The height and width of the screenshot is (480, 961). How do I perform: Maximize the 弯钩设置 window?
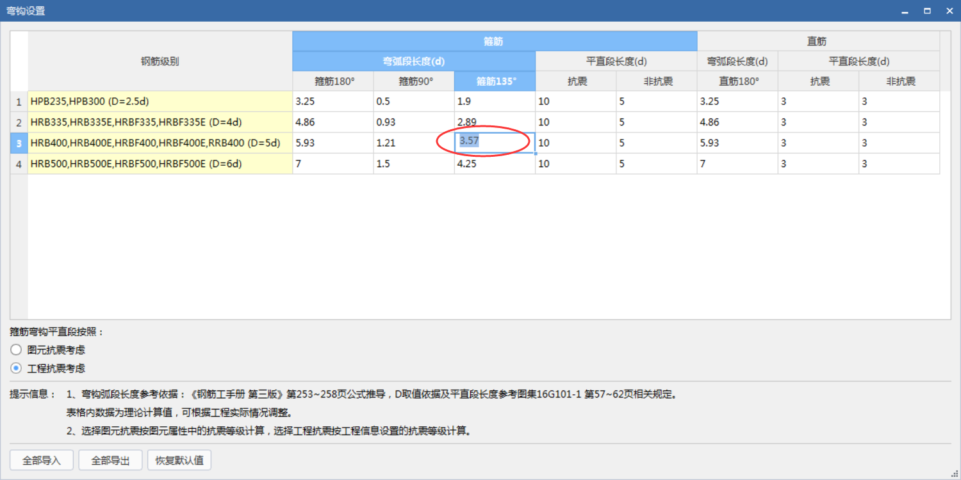coord(926,12)
